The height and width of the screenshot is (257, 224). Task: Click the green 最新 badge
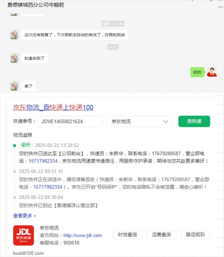tap(26, 145)
